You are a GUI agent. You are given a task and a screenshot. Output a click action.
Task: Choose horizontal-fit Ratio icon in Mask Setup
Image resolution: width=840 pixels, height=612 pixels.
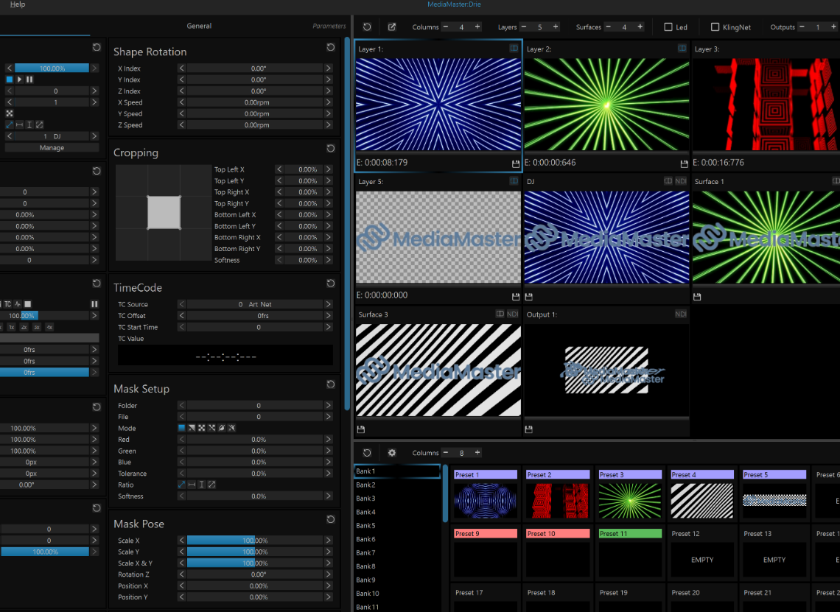tap(192, 485)
